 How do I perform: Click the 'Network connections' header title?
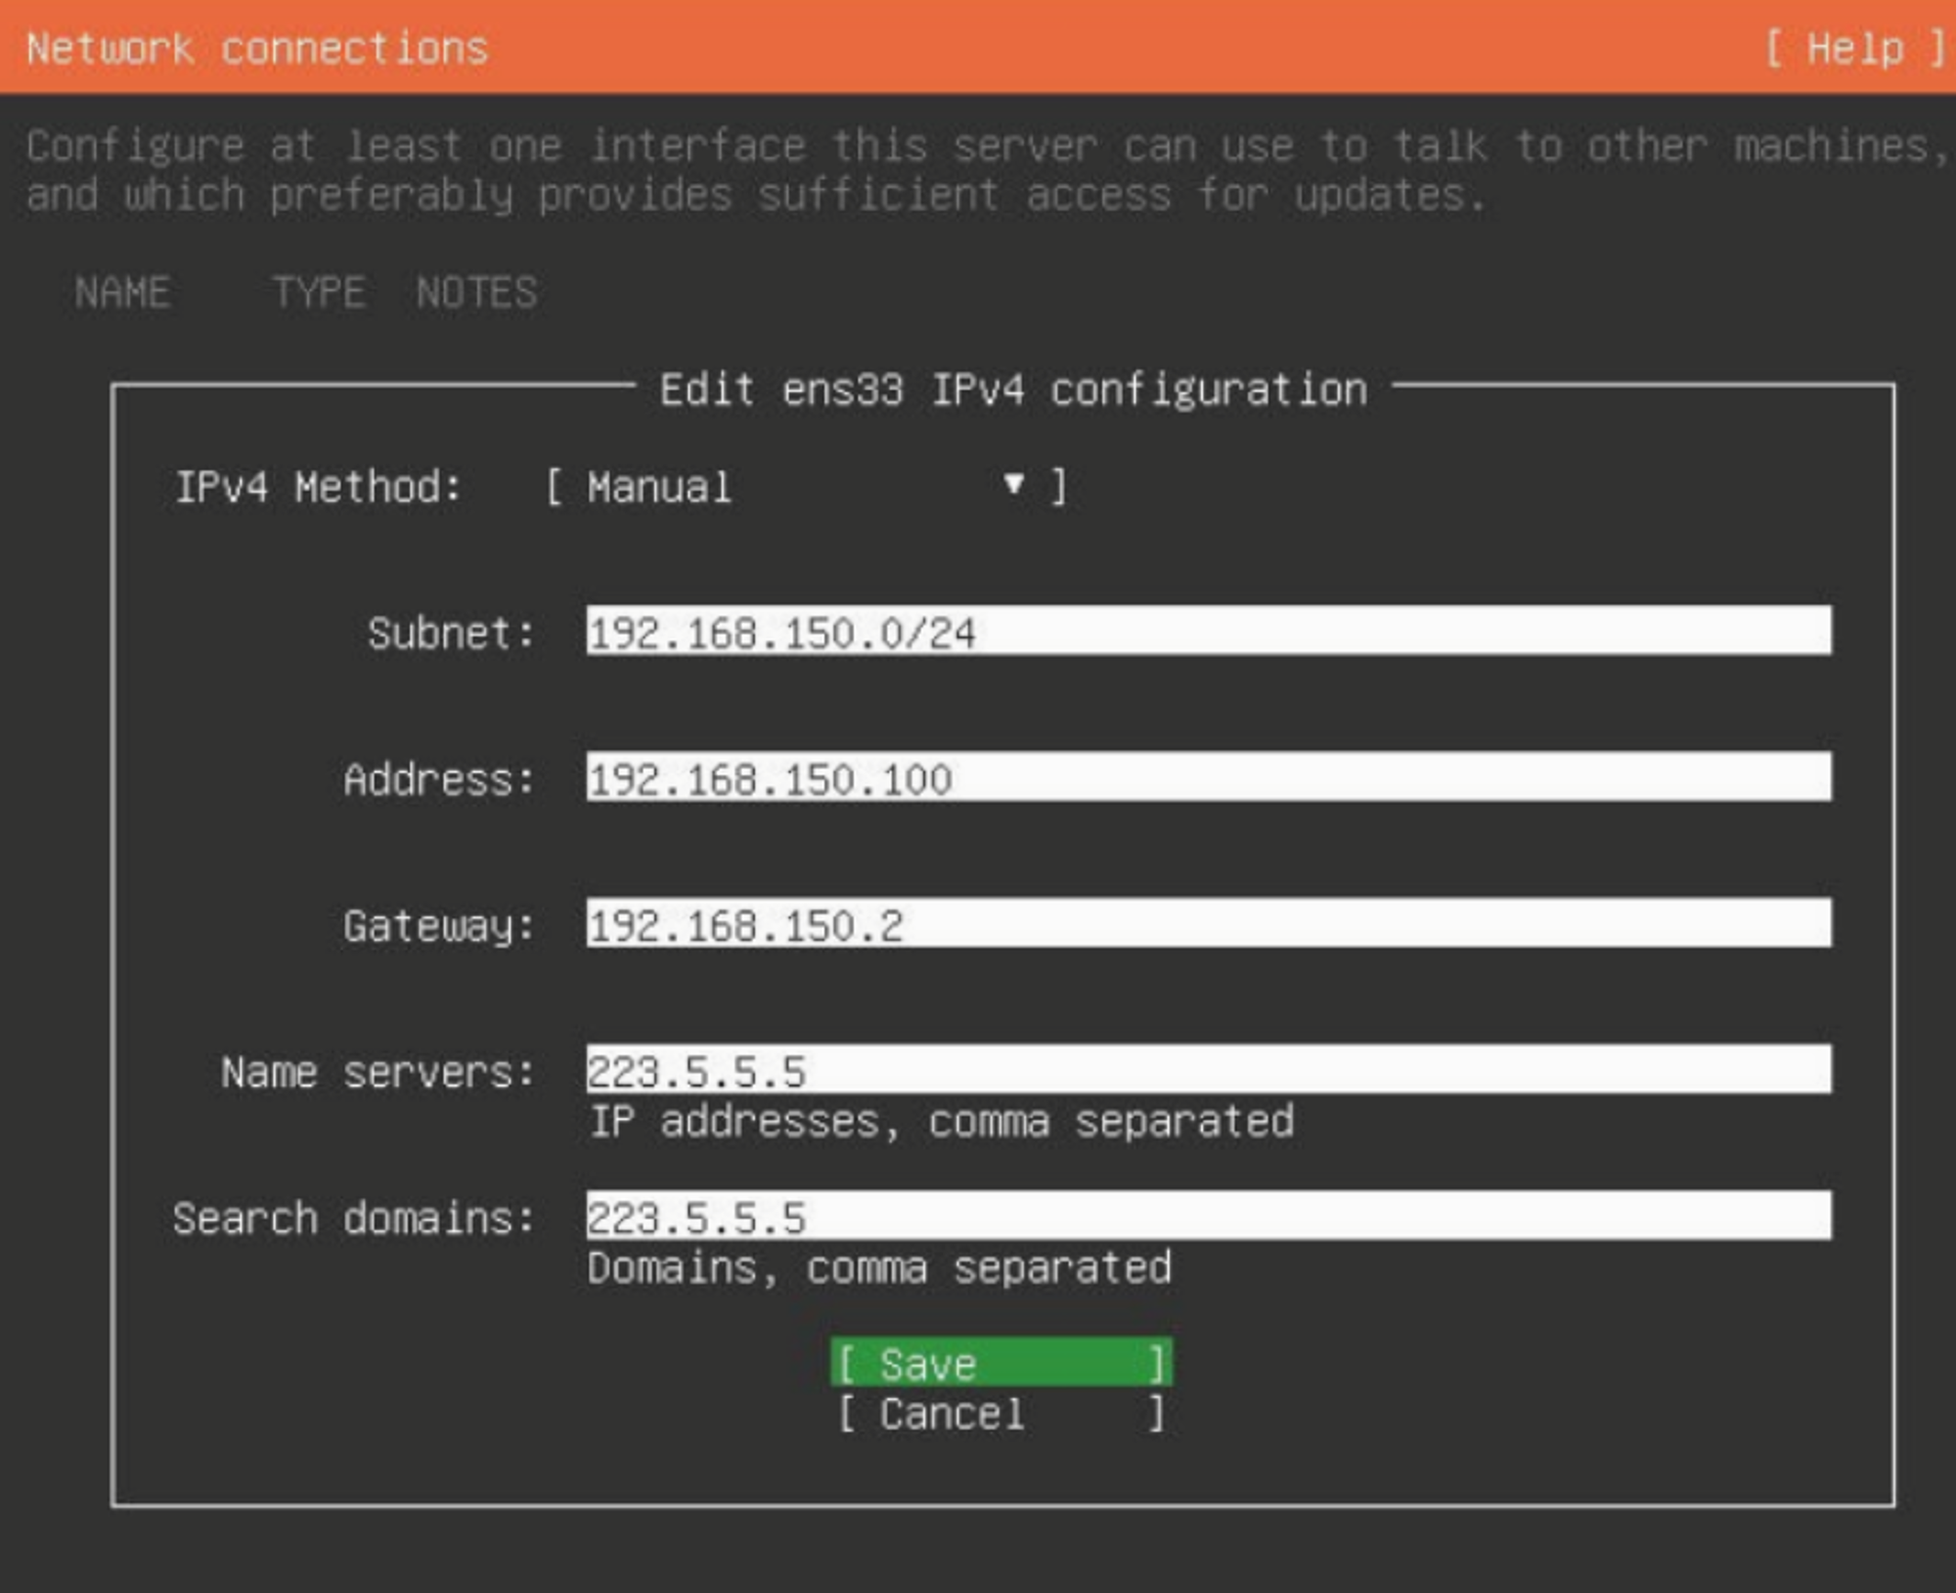(x=257, y=48)
